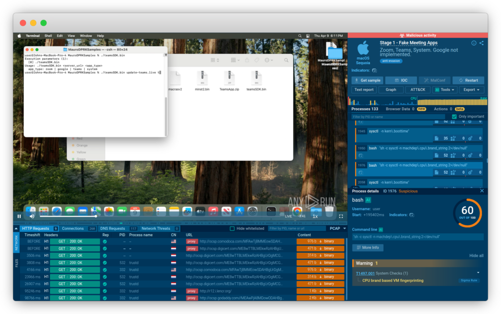Click the Get sample button
The image size is (501, 314).
367,80
